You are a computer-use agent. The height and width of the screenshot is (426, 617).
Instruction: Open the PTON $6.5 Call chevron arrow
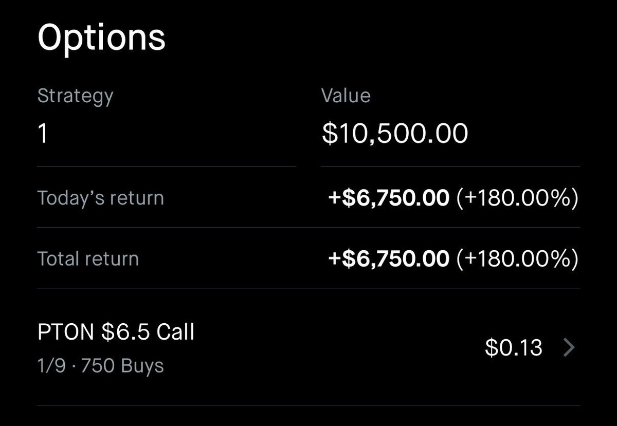pyautogui.click(x=569, y=348)
